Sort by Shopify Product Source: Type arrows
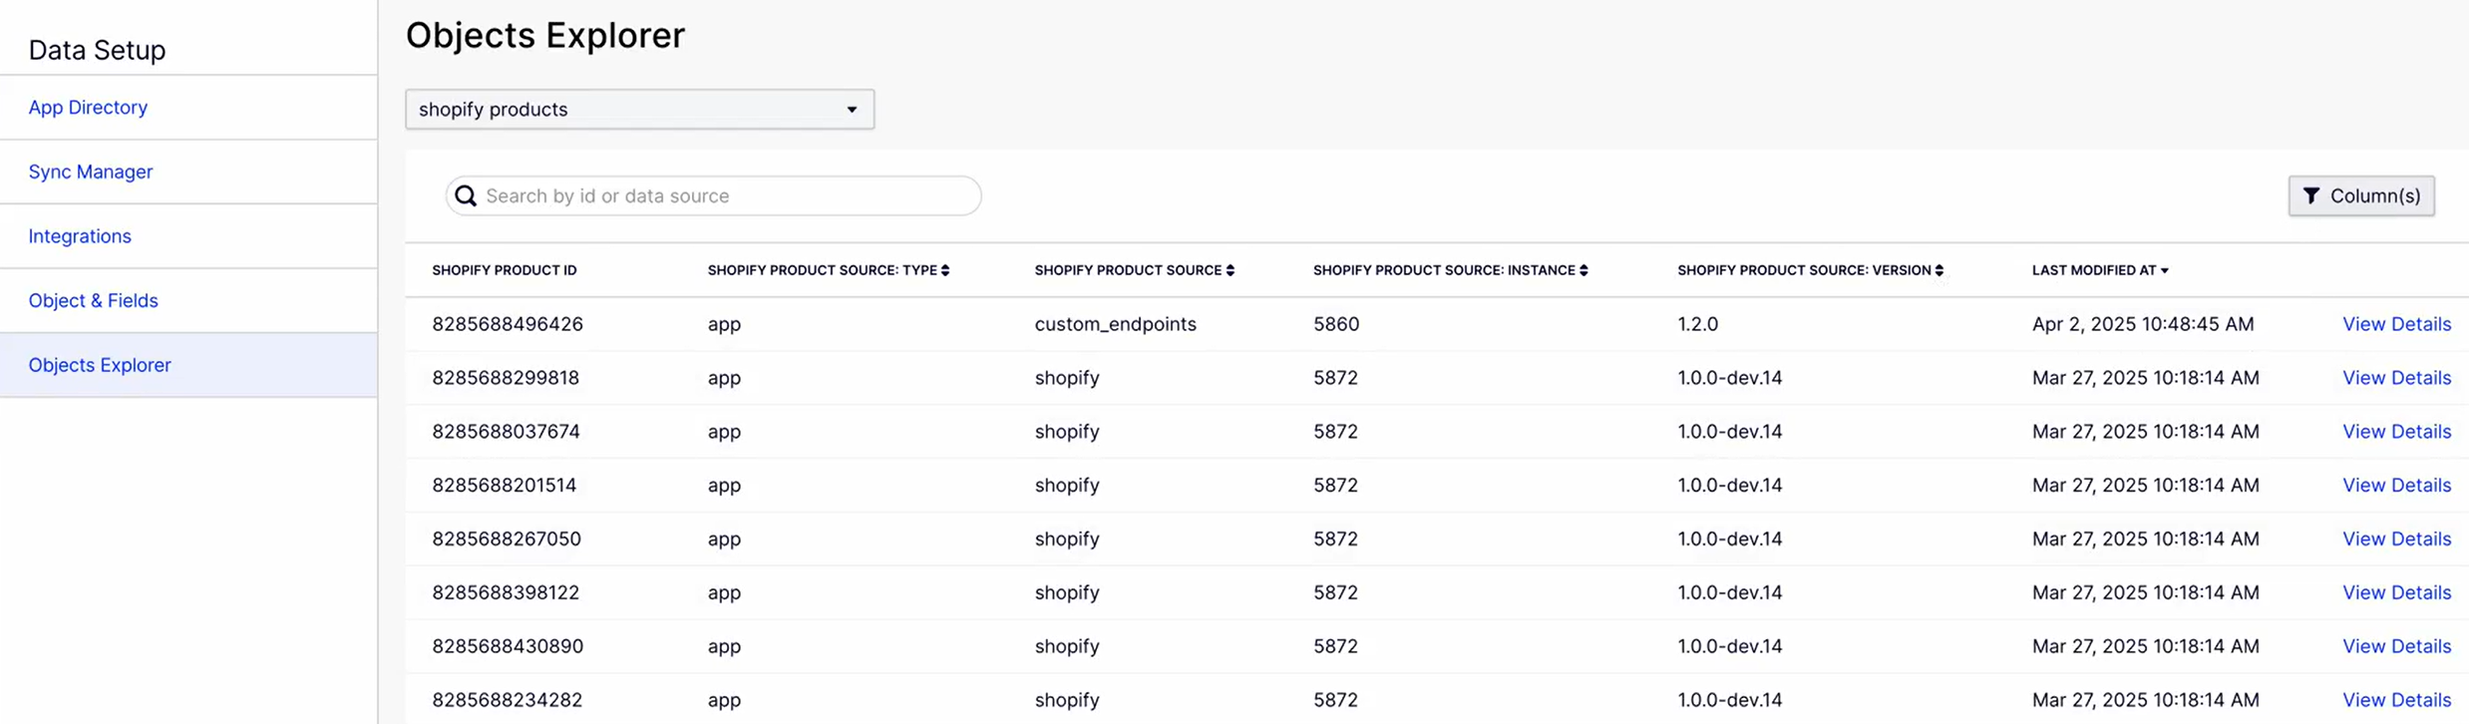 [945, 270]
